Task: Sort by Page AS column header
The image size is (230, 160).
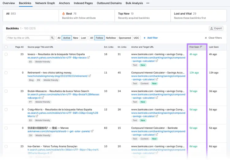Action: coord(19,47)
